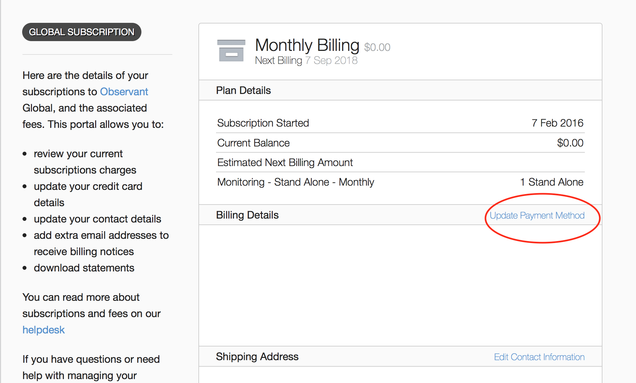Select the Subscription Started row label

click(263, 123)
